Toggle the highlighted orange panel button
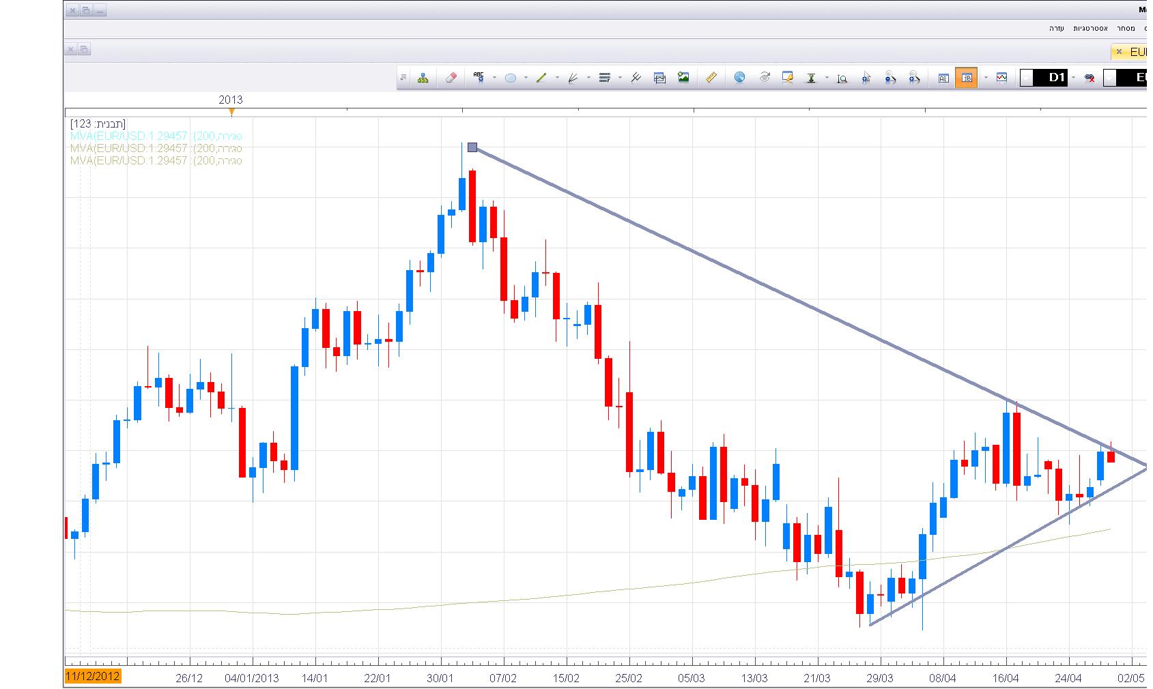This screenshot has height=689, width=1153. click(967, 78)
